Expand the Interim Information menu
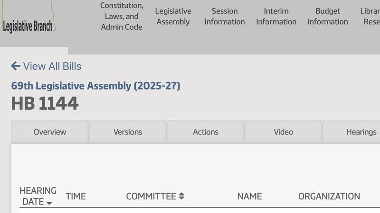 [x=276, y=17]
